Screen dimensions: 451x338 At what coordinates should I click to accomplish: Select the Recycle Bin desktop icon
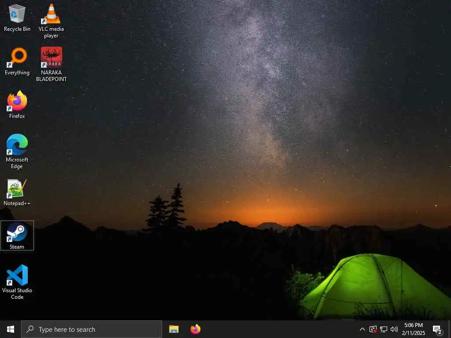17,18
